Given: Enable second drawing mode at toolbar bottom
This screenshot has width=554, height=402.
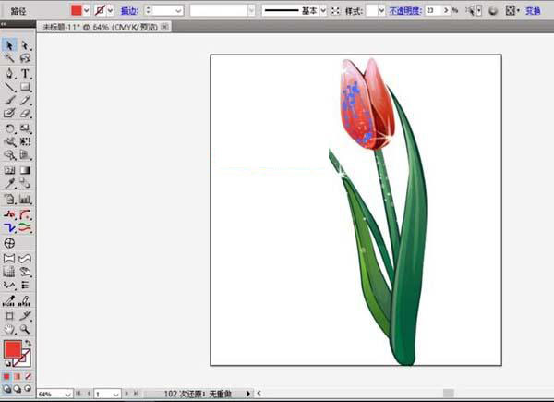Looking at the screenshot, I should click(18, 389).
